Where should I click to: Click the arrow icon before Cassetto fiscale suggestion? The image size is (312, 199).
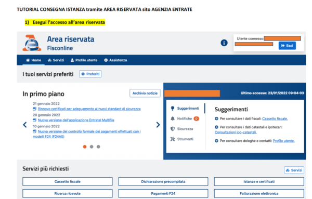[216, 118]
